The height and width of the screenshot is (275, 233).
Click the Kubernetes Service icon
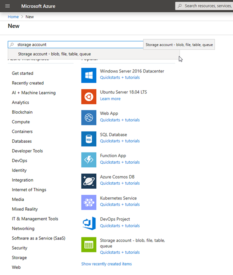pyautogui.click(x=89, y=203)
